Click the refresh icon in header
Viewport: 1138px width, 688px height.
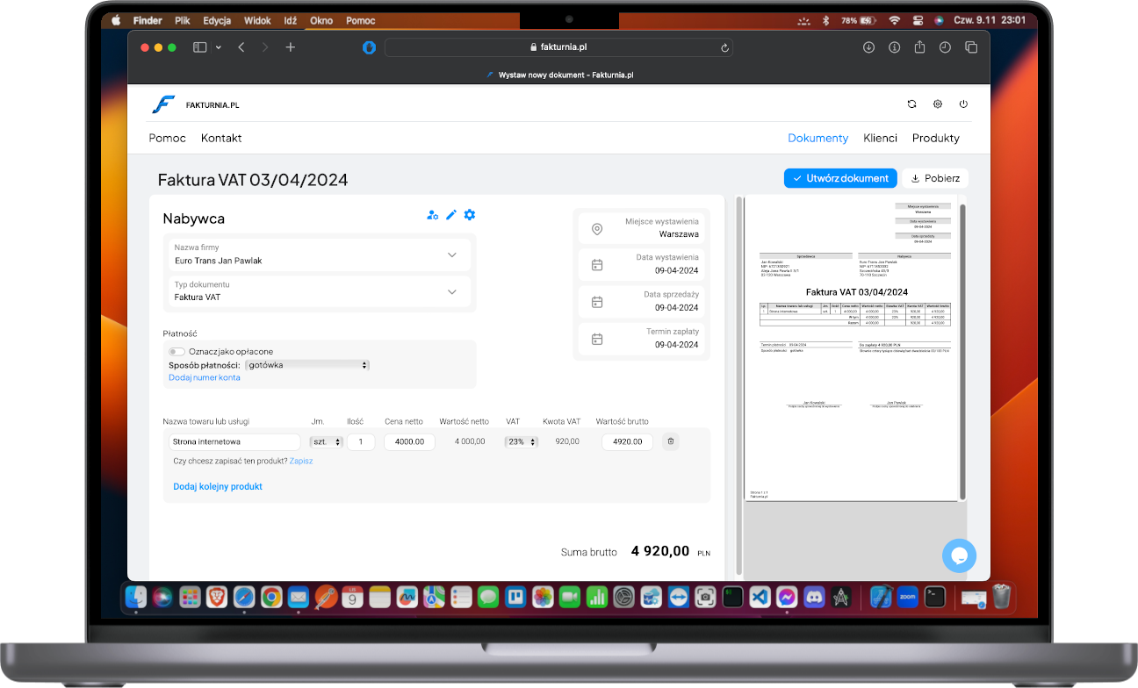[911, 104]
